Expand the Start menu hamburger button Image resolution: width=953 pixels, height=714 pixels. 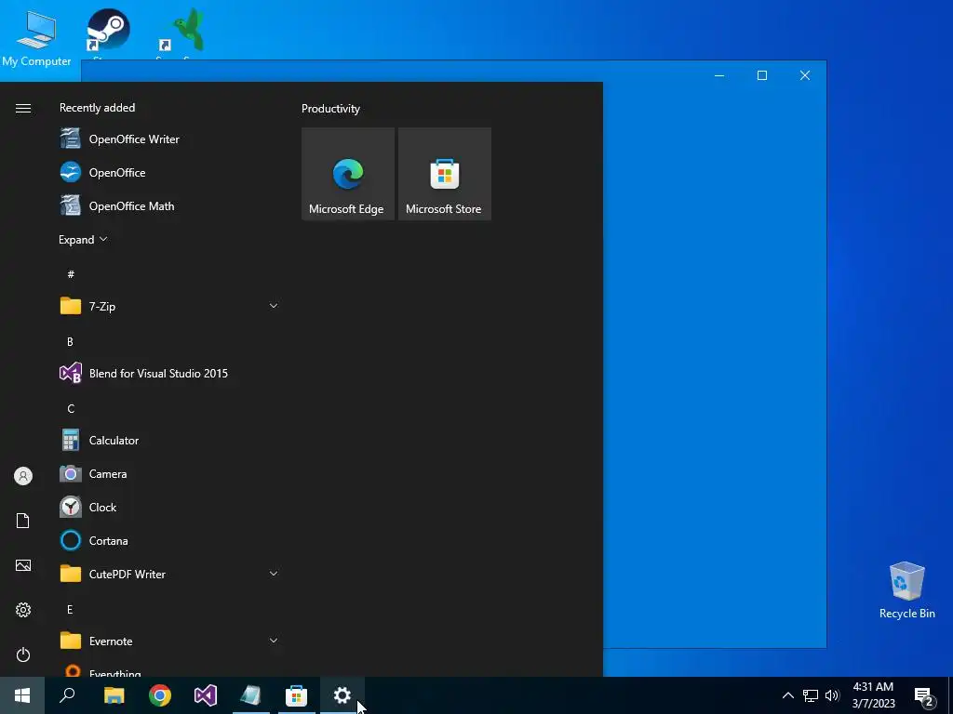tap(23, 108)
